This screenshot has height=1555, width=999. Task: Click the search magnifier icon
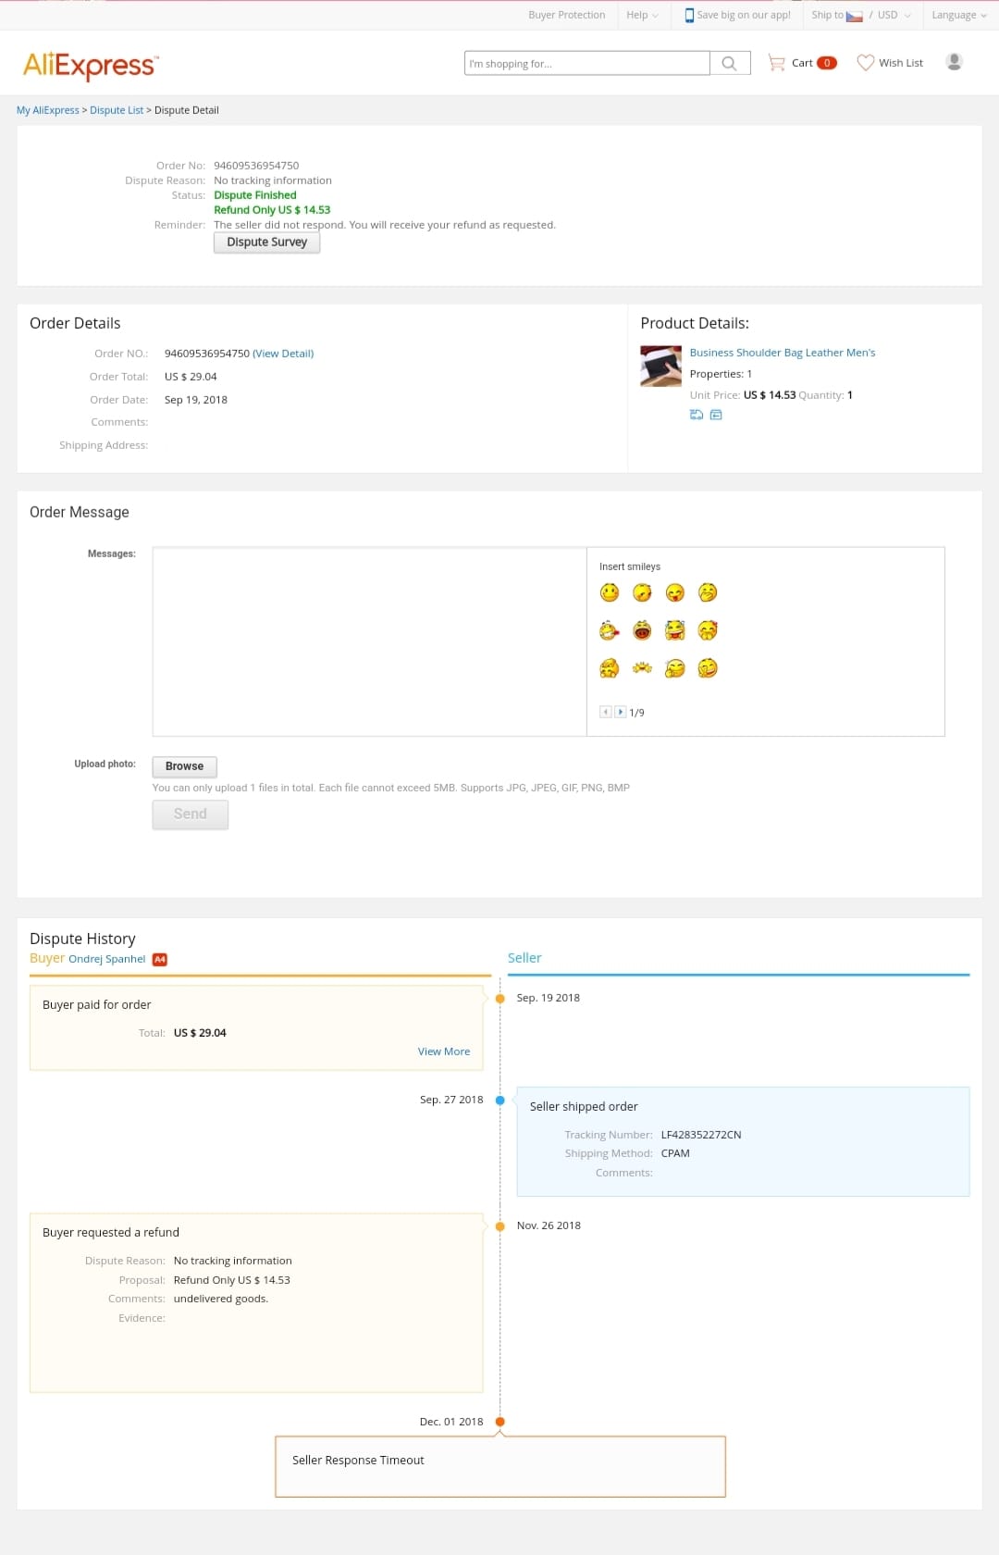(730, 63)
